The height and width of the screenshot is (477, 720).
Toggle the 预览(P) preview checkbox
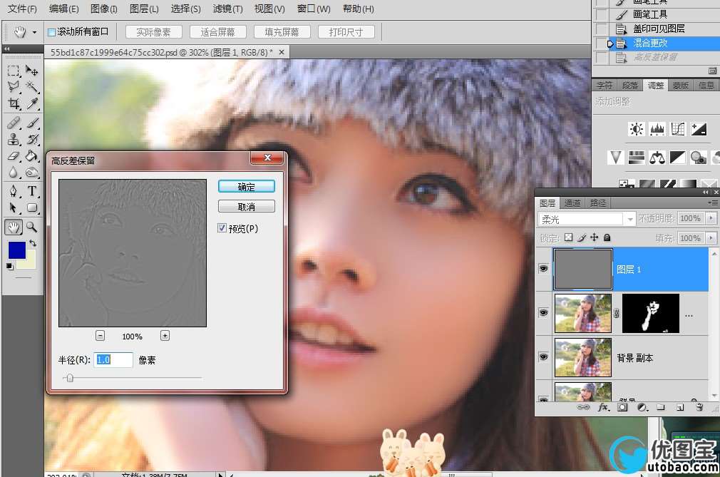pyautogui.click(x=222, y=227)
